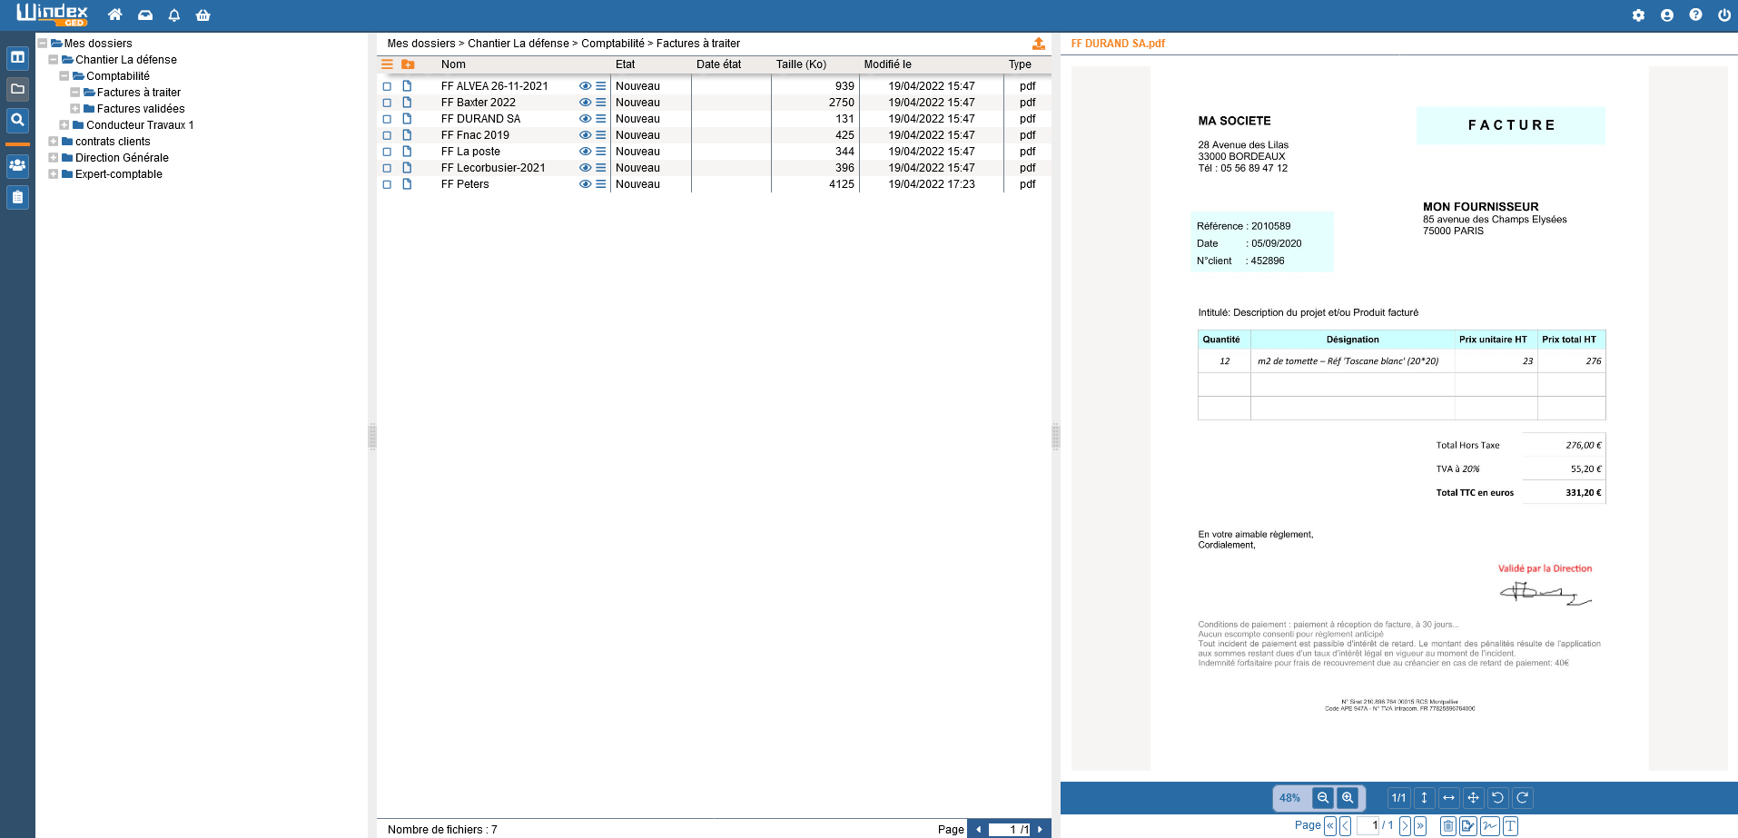Expand Factures validées node
1738x838 pixels.
pos(74,109)
